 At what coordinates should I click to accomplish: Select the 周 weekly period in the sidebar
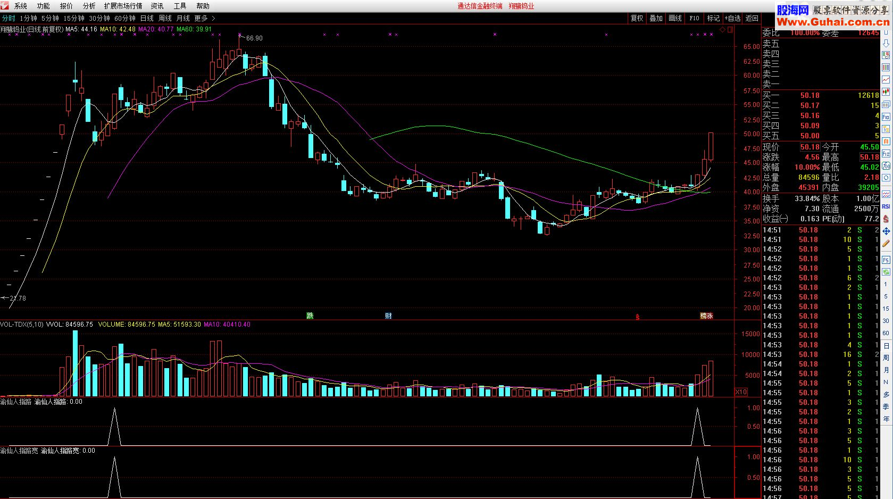[x=886, y=358]
